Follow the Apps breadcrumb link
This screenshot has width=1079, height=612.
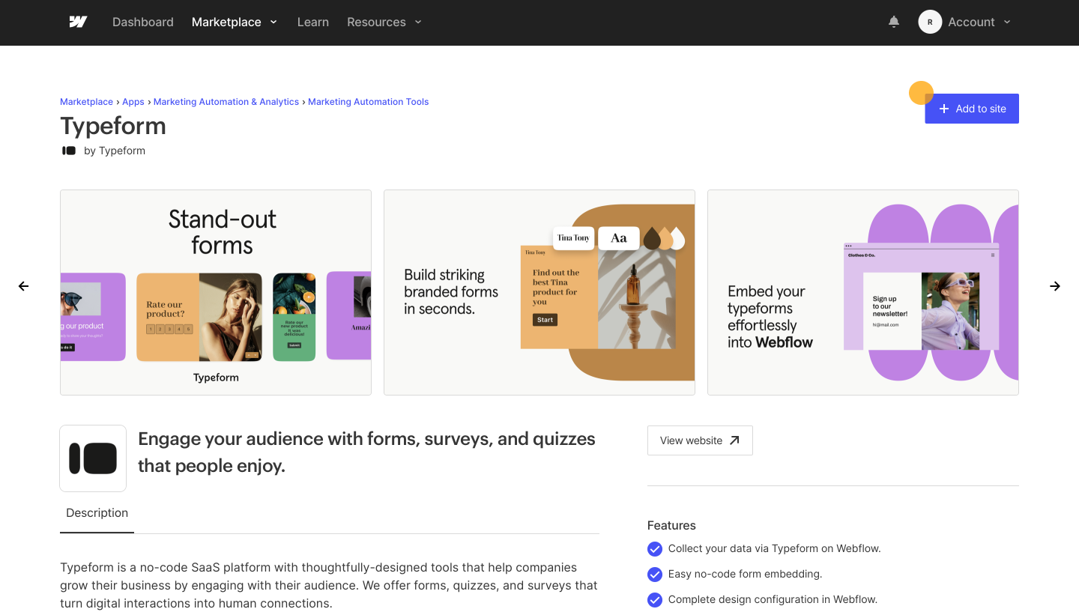[x=133, y=102]
